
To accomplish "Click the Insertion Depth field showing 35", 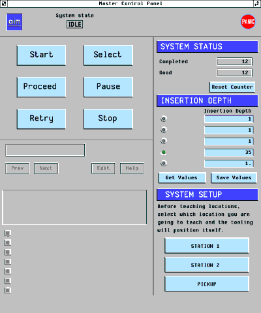I will (x=229, y=152).
